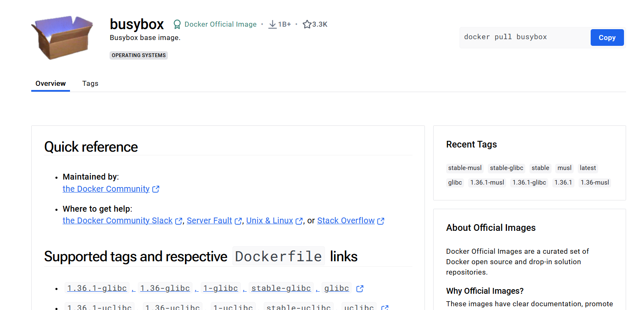Click external link icon next to Stack Overflow

click(380, 221)
